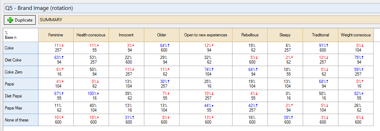This screenshot has width=380, height=131.
Task: Click None of these Innocent cell 31%
Action: click(x=127, y=120)
